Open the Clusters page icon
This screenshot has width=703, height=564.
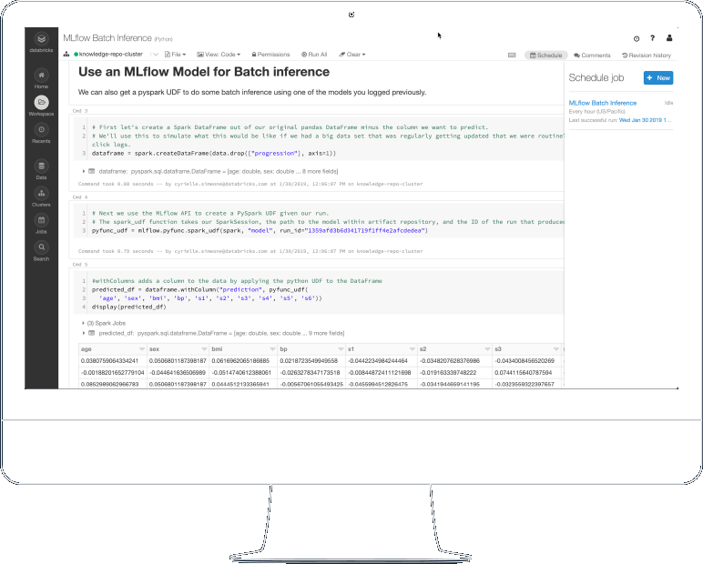point(42,195)
